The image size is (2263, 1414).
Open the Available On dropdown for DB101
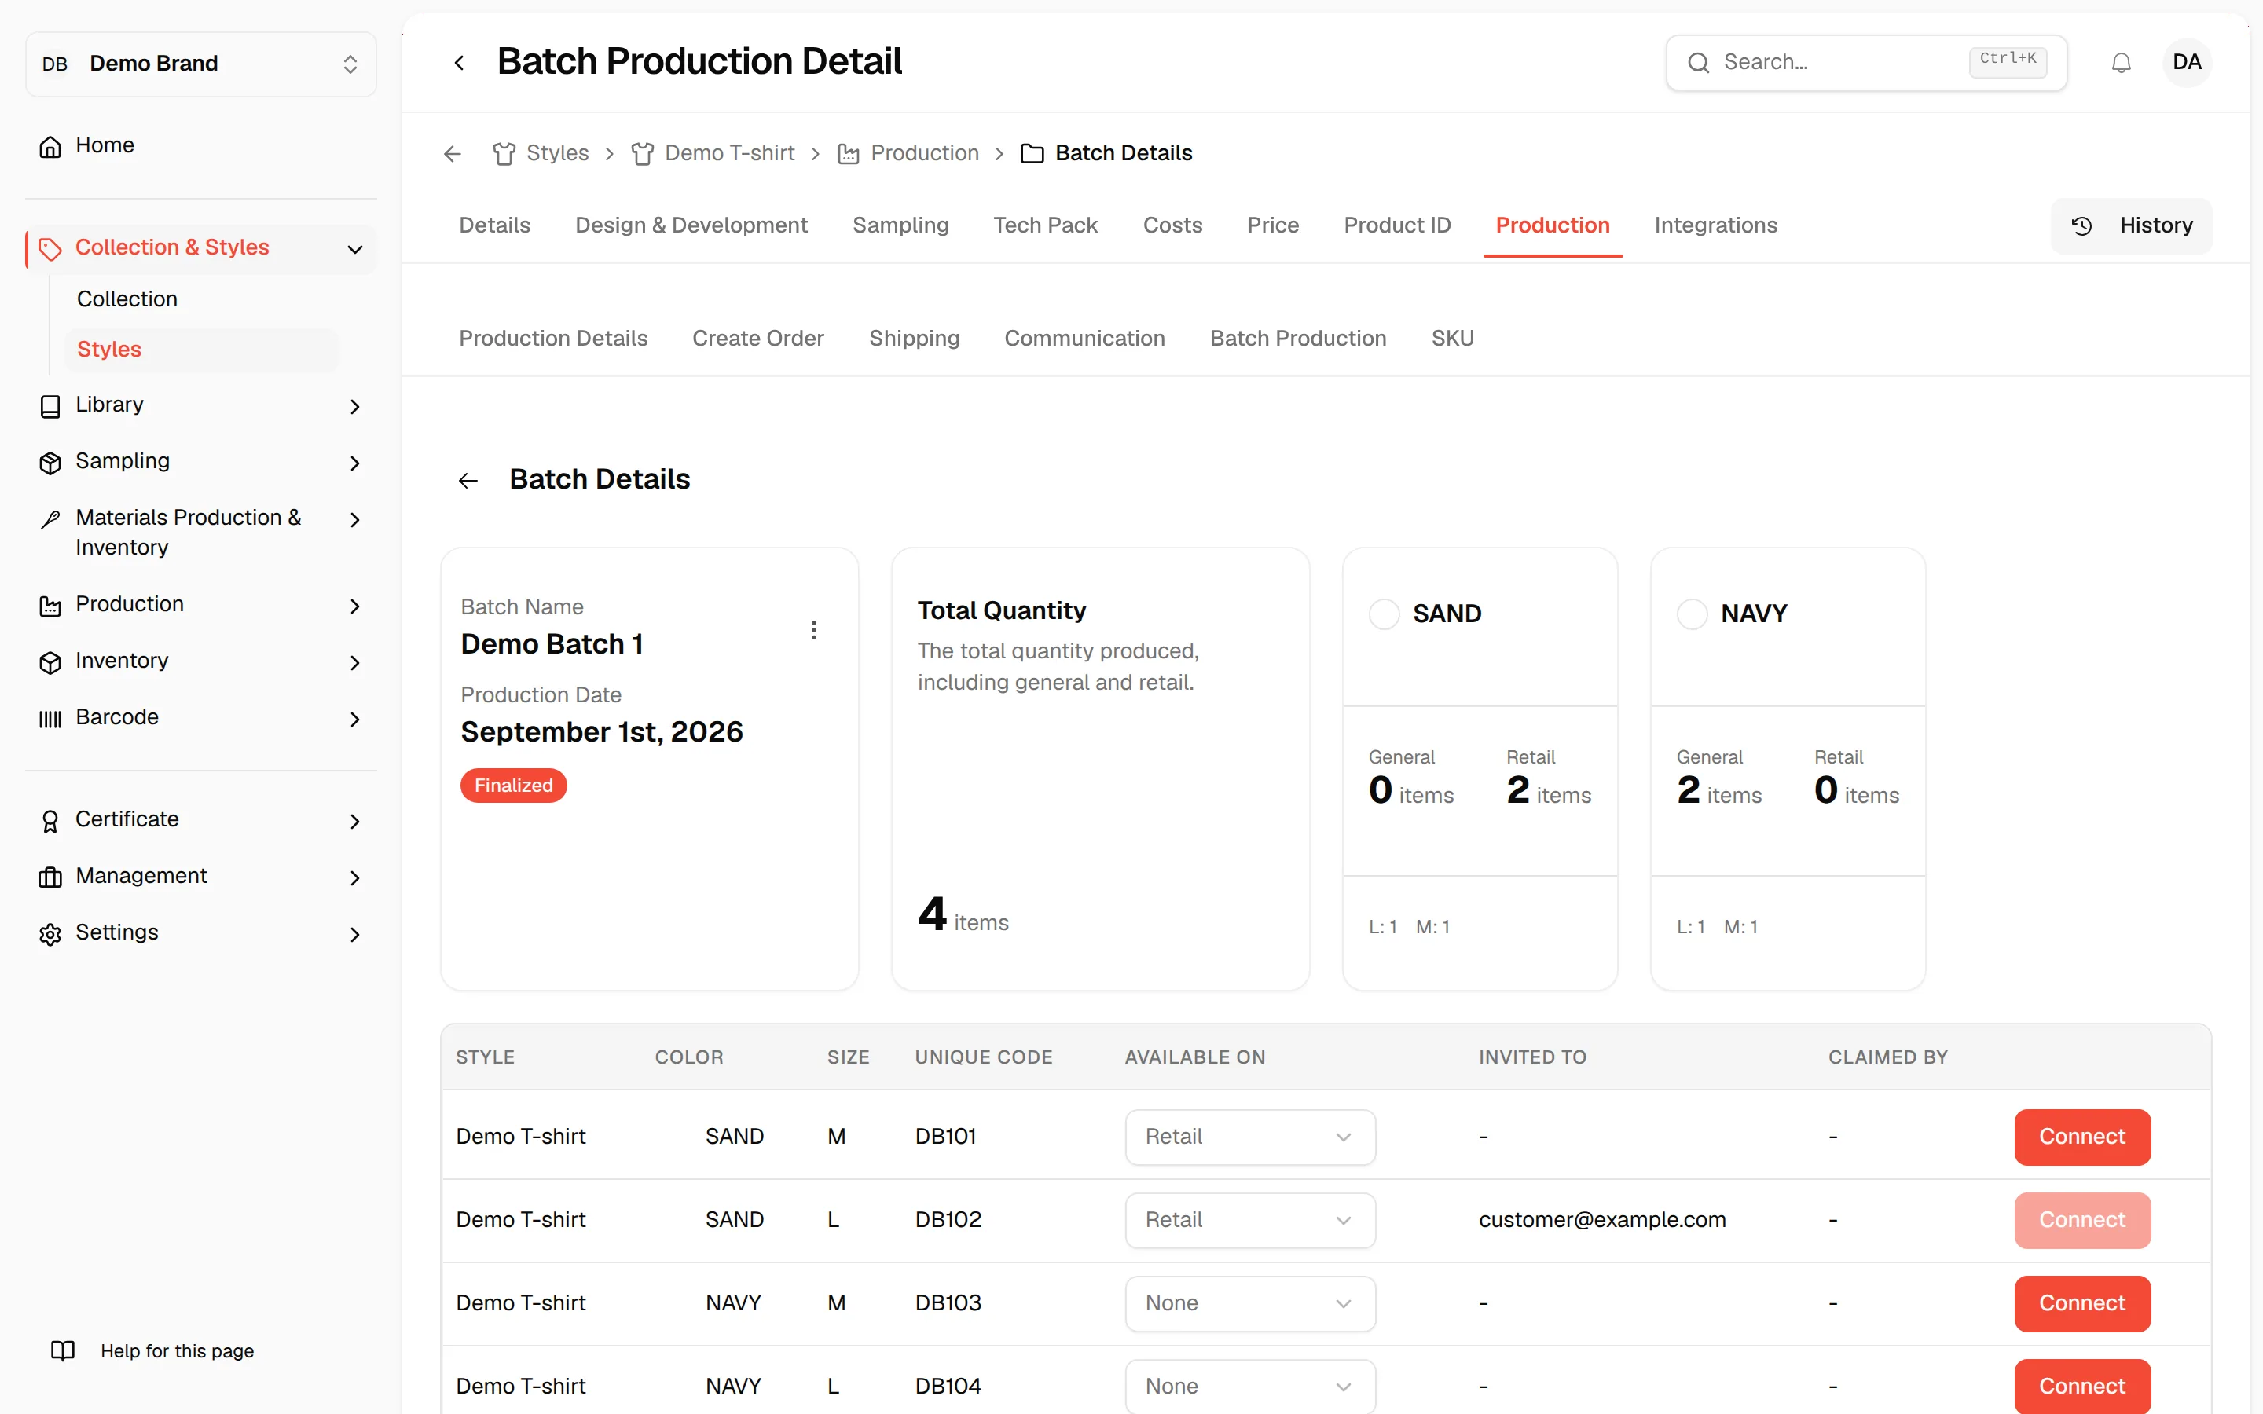[x=1250, y=1136]
